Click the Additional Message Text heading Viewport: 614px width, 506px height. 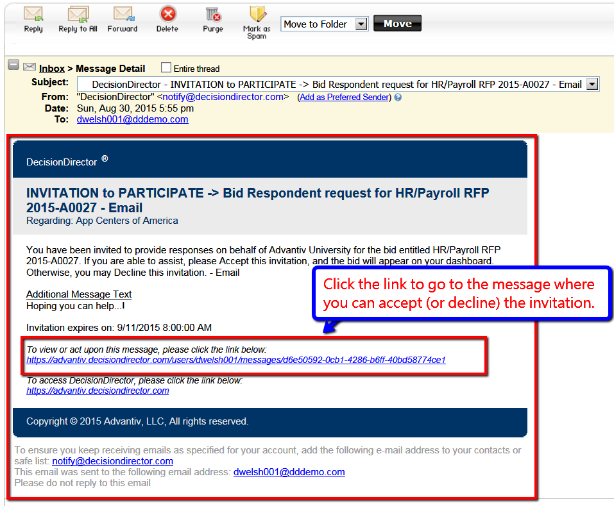click(79, 294)
